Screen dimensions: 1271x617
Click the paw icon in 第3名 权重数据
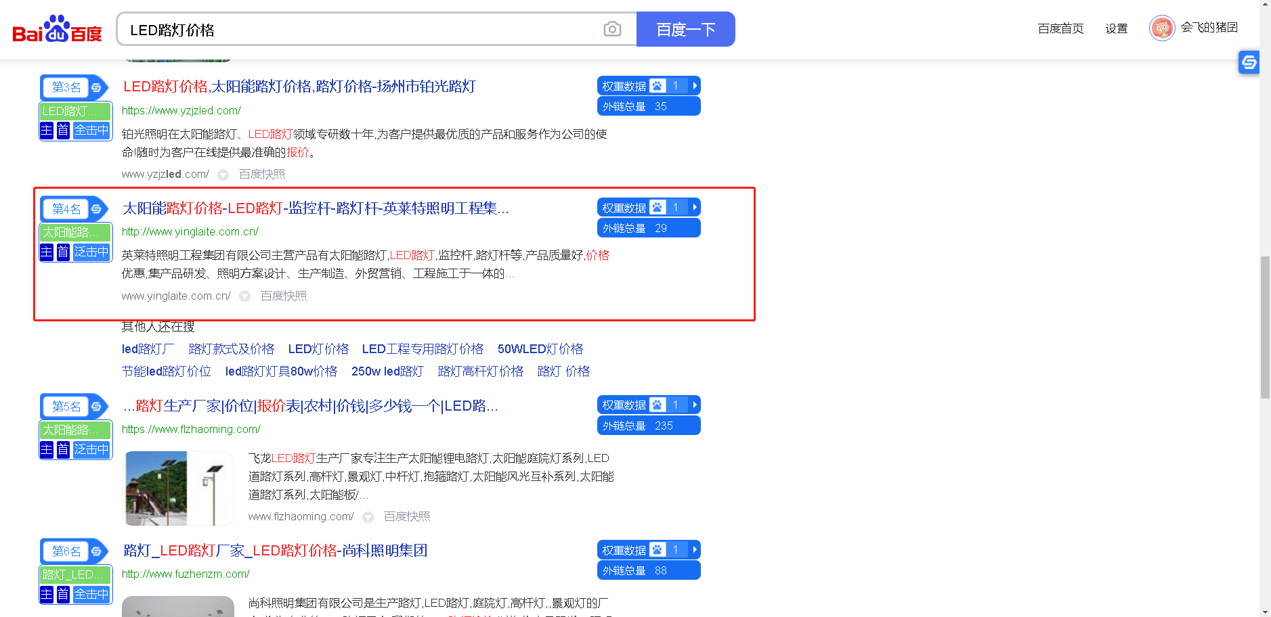click(658, 86)
